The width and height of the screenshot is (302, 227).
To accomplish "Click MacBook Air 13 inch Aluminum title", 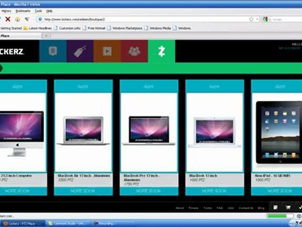I will click(84, 176).
